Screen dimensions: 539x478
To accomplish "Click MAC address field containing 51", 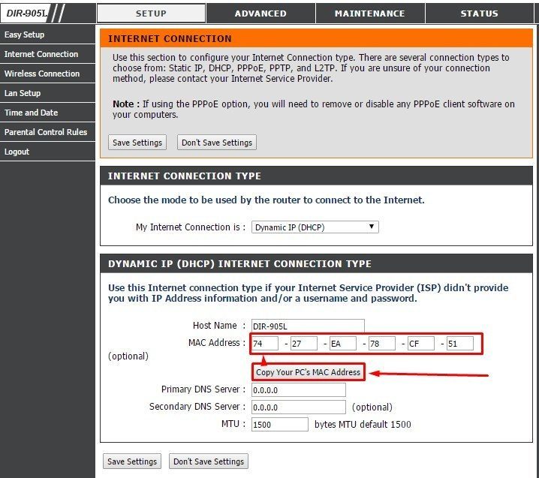I will point(460,343).
